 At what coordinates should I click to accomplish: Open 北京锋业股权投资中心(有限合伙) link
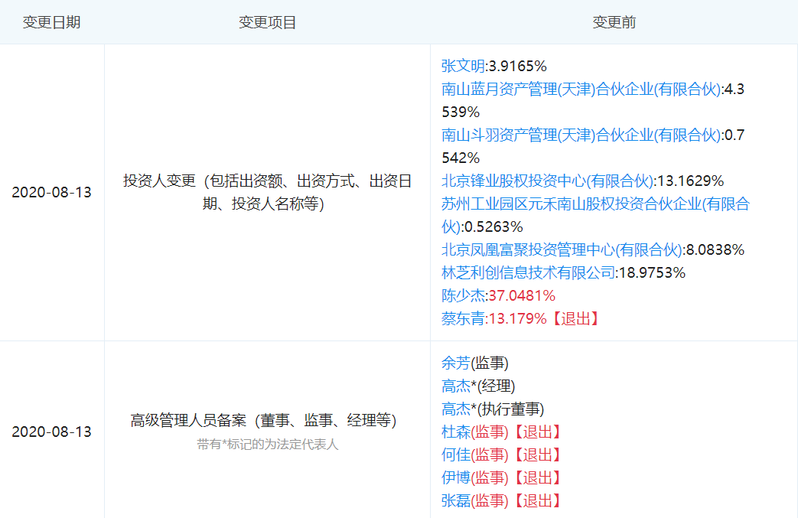click(x=547, y=181)
